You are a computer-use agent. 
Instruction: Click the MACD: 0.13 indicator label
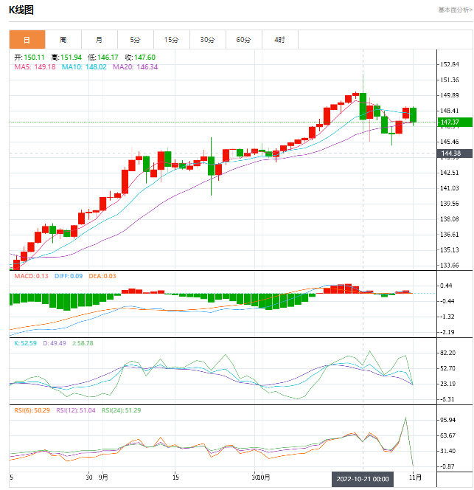click(31, 276)
